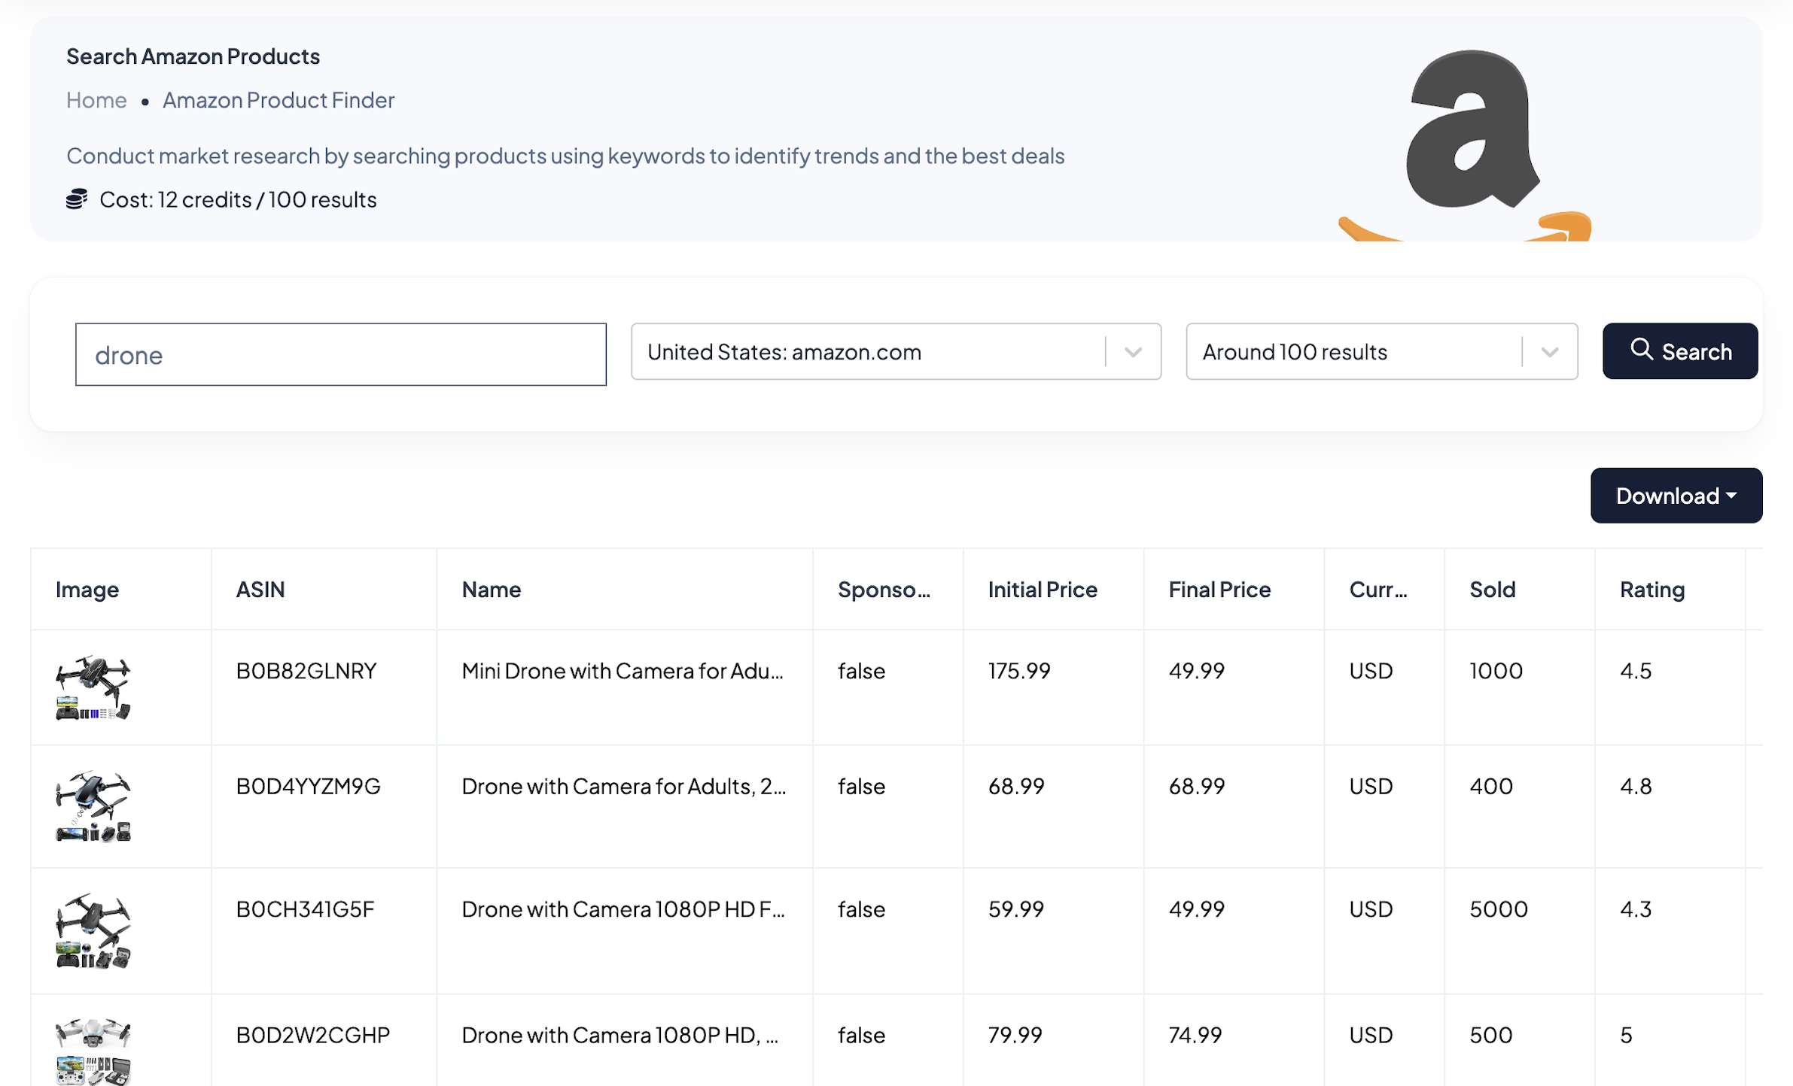Click the Amazon Product Finder breadcrumb
Image resolution: width=1793 pixels, height=1086 pixels.
pos(278,100)
